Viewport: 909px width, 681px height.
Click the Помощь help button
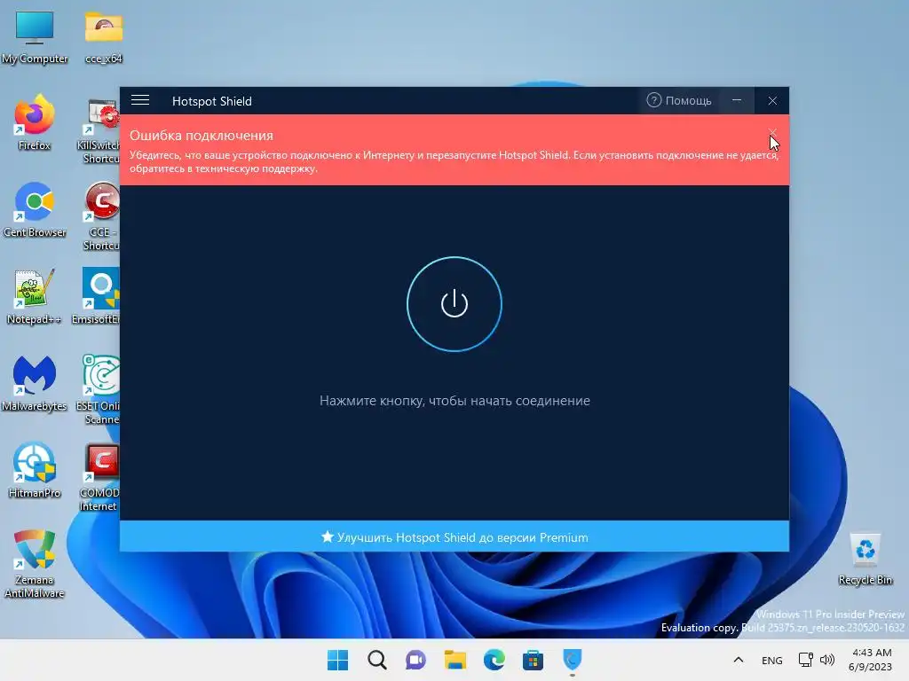click(679, 101)
